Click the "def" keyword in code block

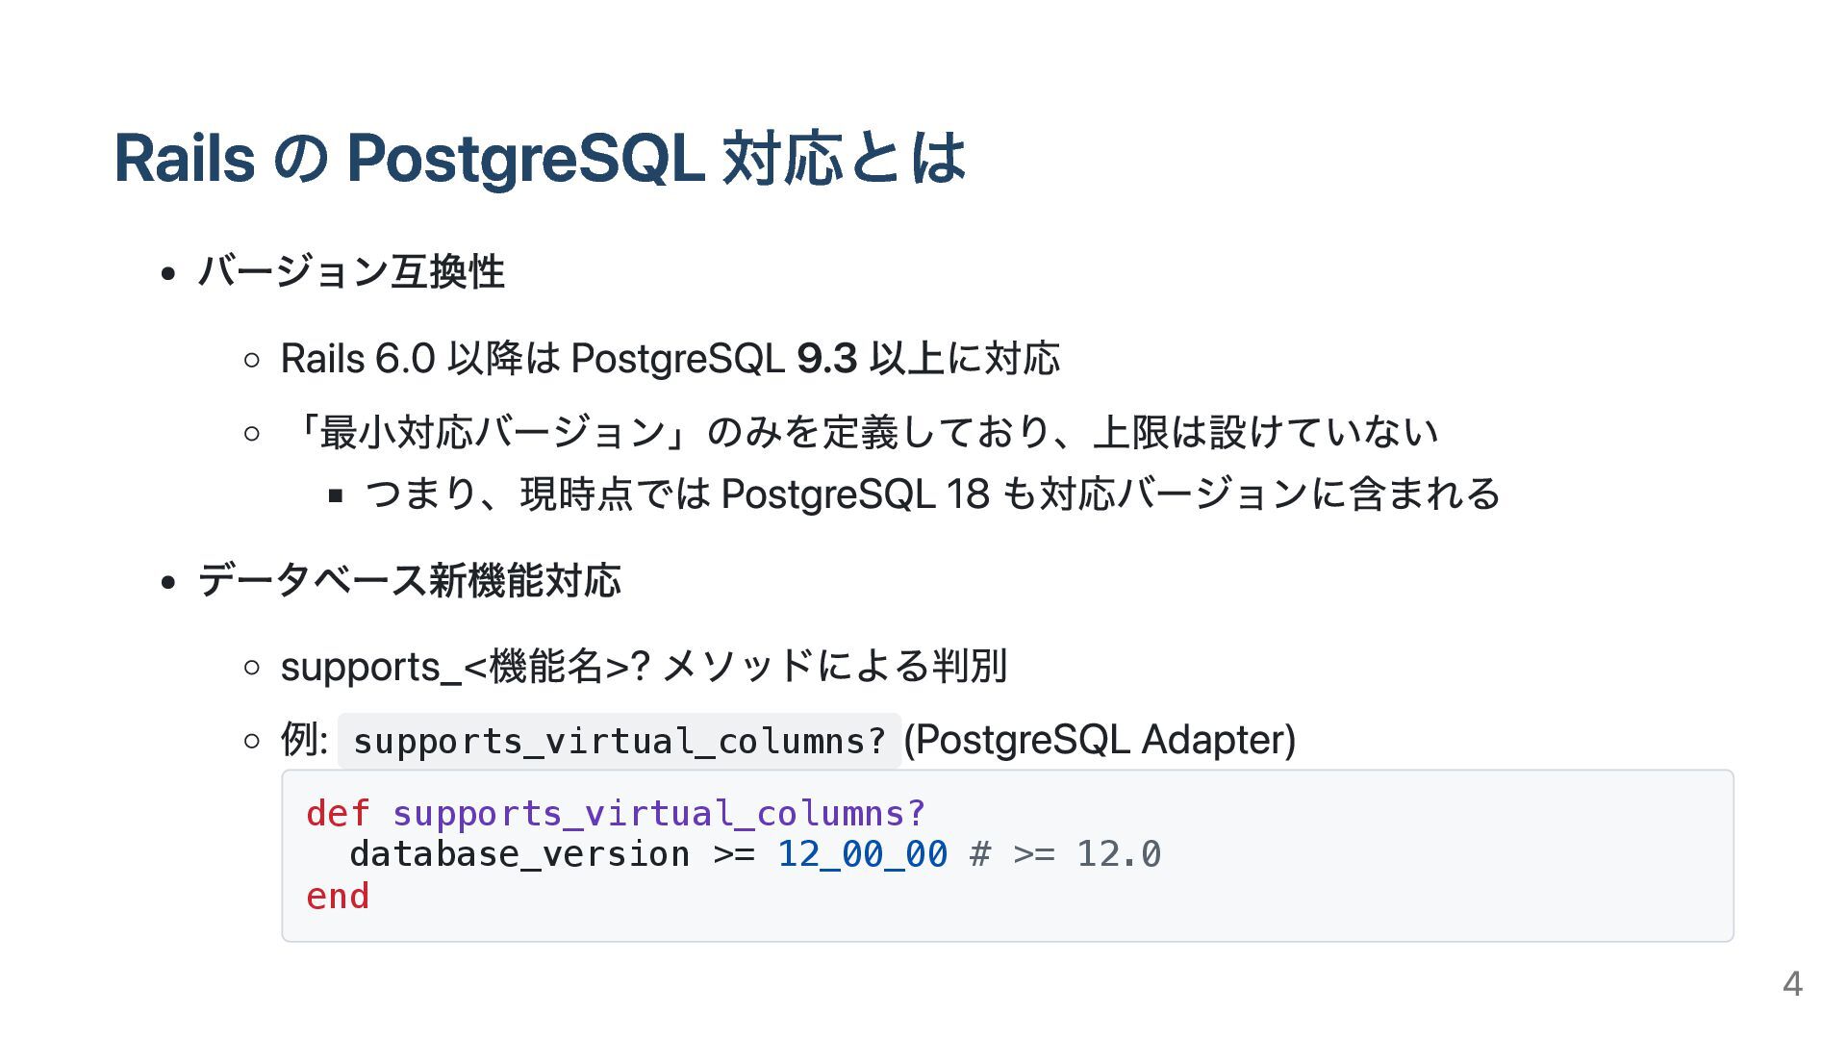(338, 814)
